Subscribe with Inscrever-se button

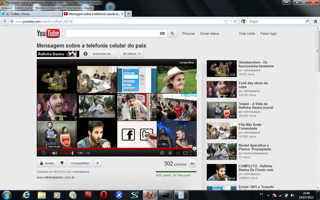click(99, 54)
